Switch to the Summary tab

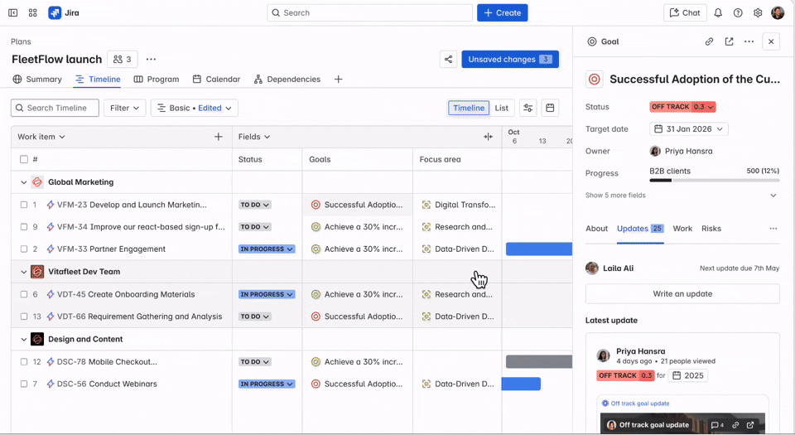click(37, 79)
